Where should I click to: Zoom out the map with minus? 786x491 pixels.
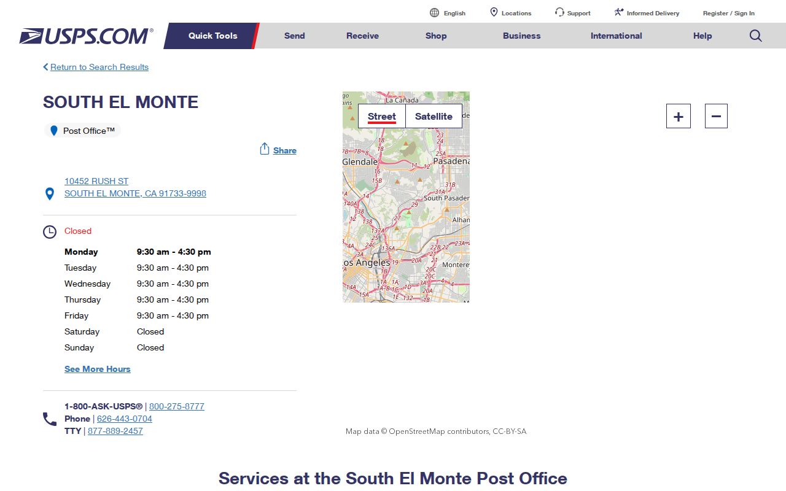point(716,116)
